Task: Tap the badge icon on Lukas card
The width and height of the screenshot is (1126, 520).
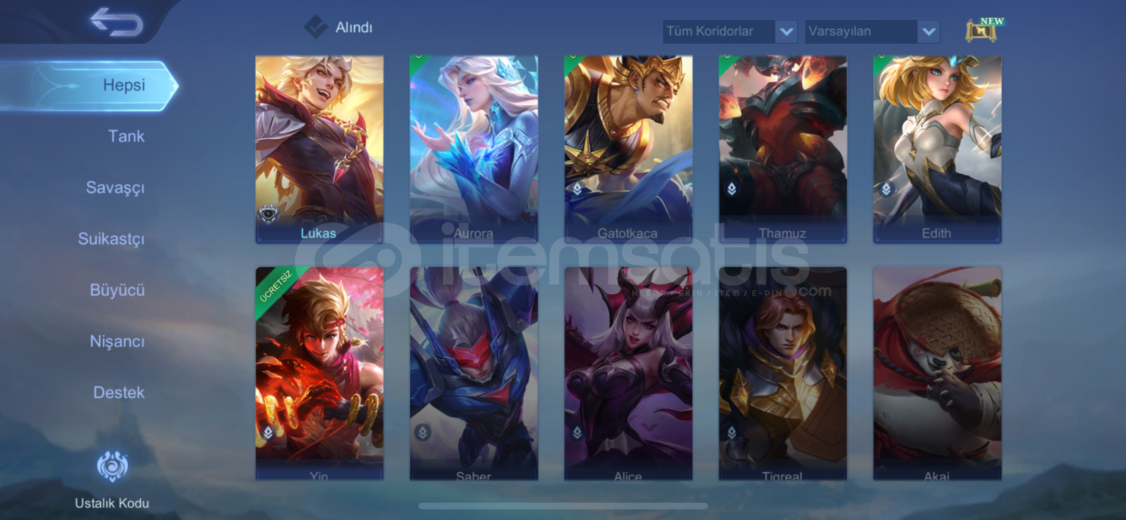Action: pyautogui.click(x=268, y=213)
